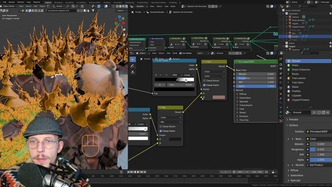Click the viewport zoom magnifier gizmo
The width and height of the screenshot is (332, 187).
point(124,30)
